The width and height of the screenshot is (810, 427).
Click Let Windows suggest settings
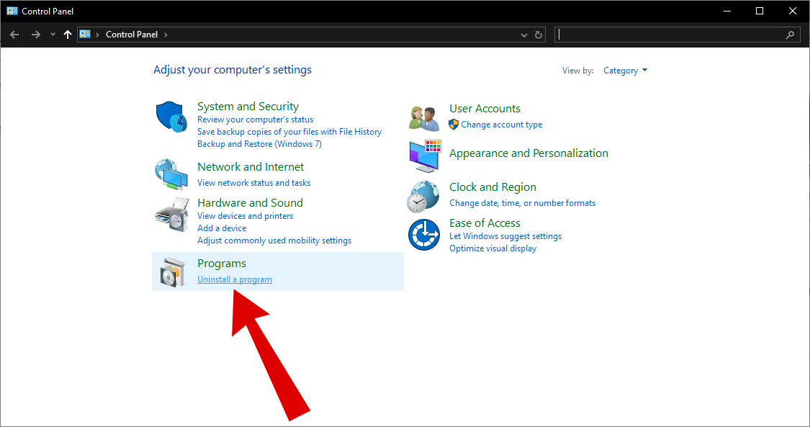point(505,236)
